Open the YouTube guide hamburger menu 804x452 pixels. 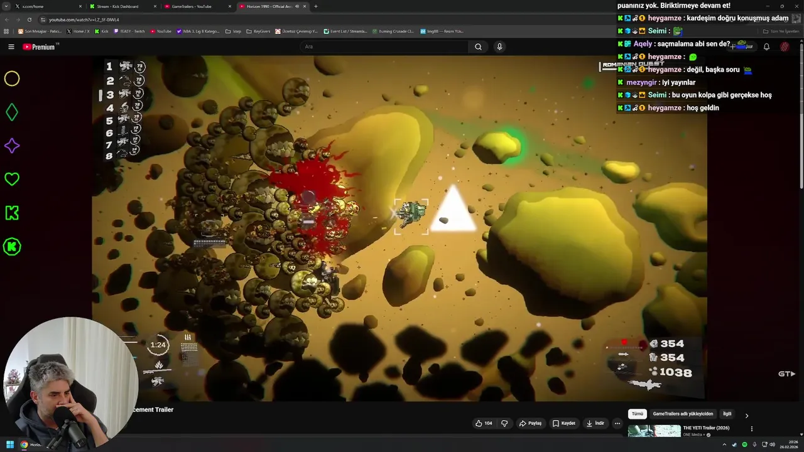[11, 46]
